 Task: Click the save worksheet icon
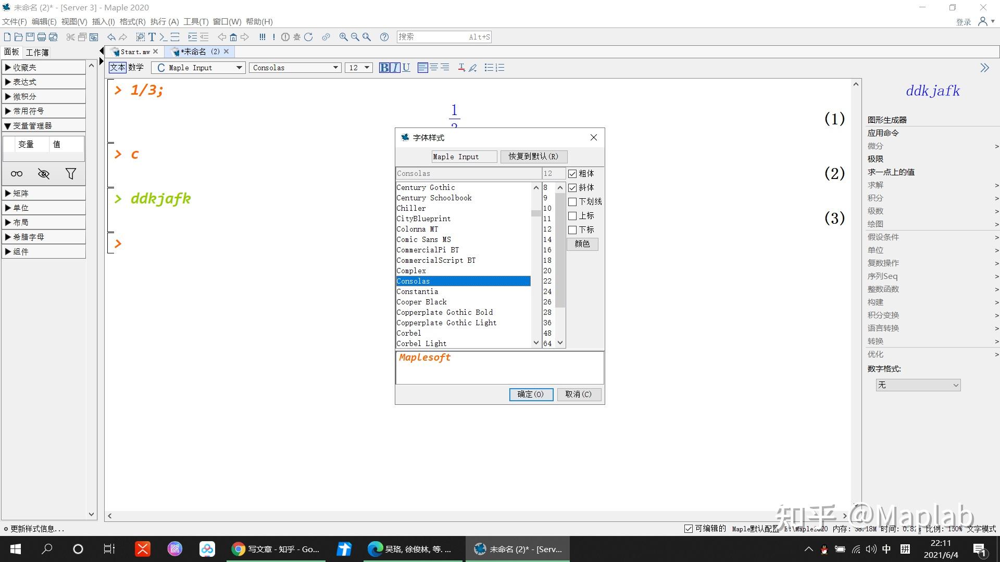click(x=30, y=37)
